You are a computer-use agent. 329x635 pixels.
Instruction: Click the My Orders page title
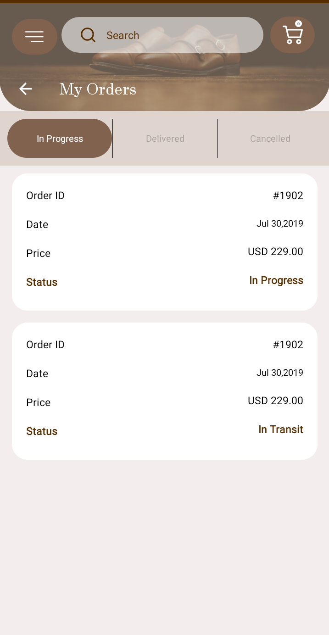click(98, 89)
